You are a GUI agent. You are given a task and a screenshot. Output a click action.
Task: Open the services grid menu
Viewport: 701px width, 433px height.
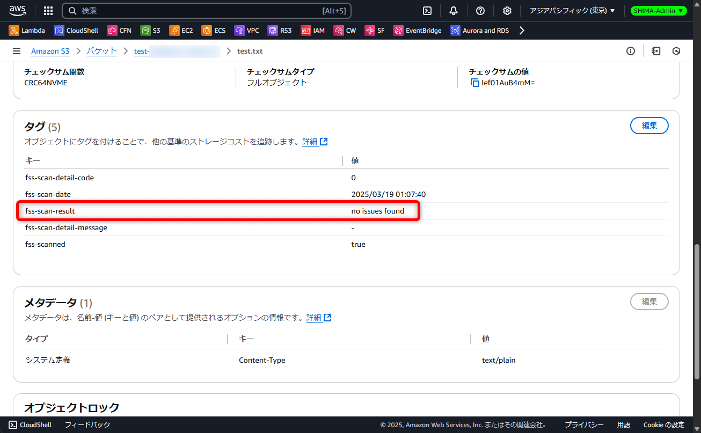pos(48,11)
